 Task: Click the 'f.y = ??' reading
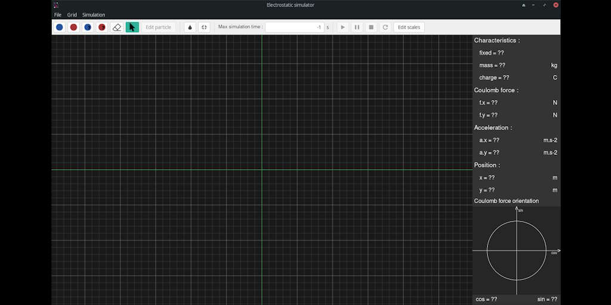(x=488, y=115)
